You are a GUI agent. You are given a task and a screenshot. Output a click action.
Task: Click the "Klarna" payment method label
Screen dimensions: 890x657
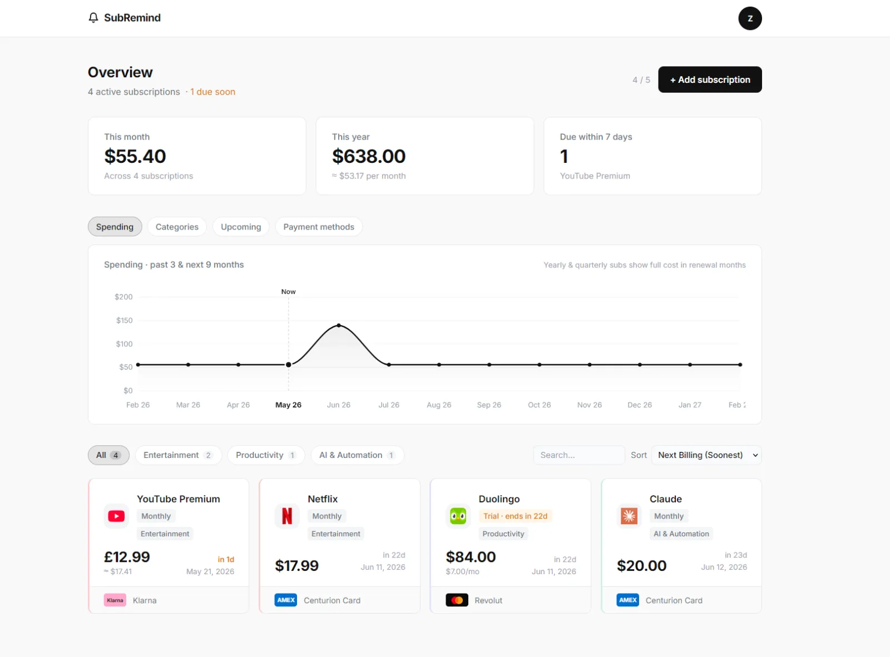[x=145, y=600]
